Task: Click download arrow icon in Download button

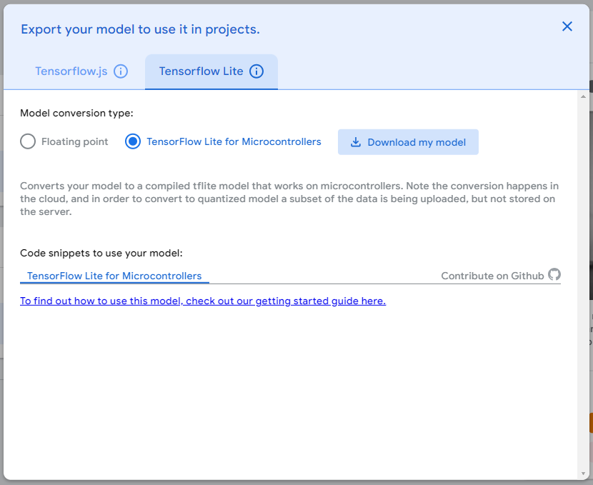Action: pyautogui.click(x=356, y=142)
